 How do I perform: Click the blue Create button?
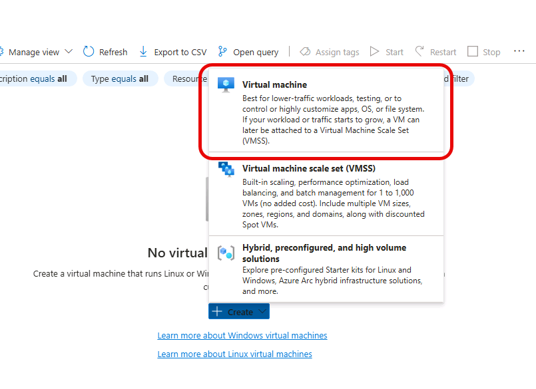239,311
